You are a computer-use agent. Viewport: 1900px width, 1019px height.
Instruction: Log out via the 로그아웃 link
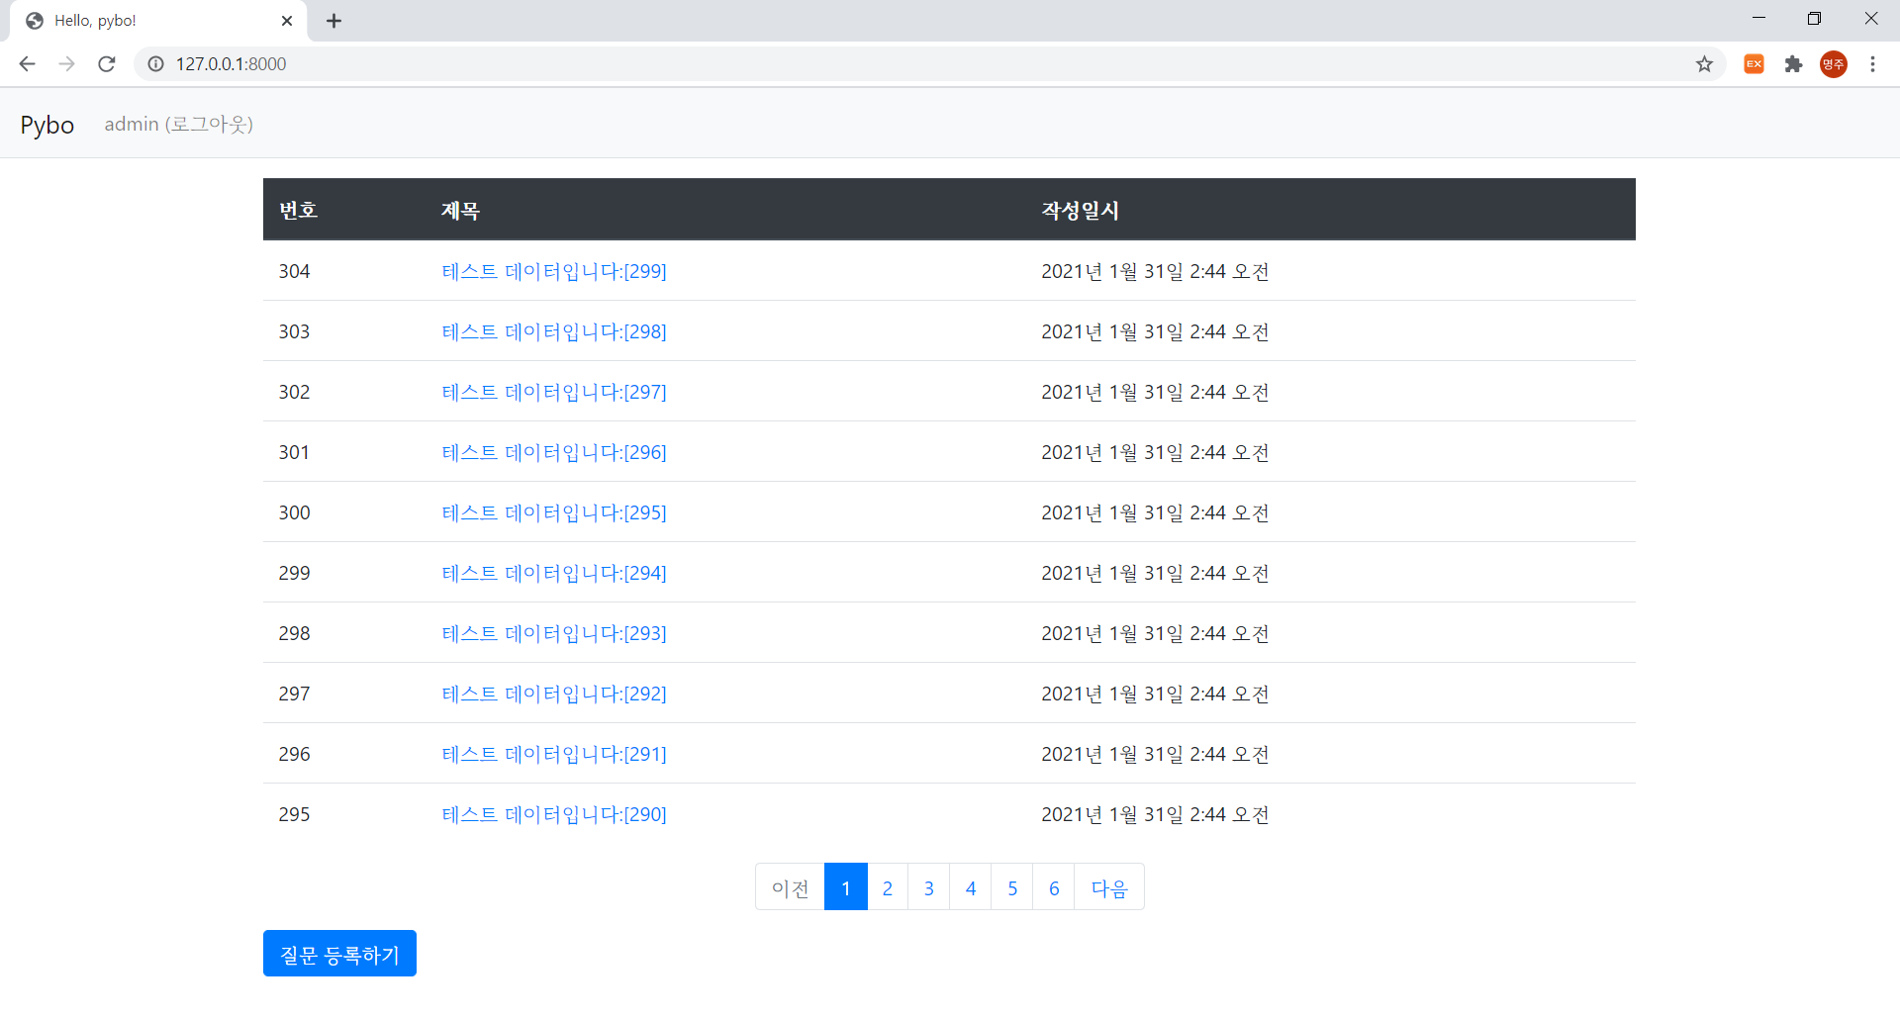(x=208, y=124)
